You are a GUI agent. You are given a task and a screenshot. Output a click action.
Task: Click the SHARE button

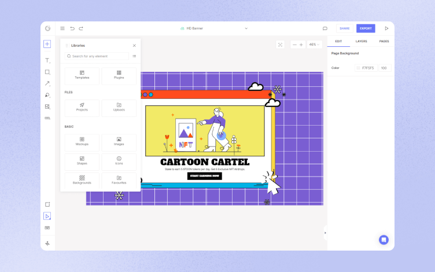345,28
